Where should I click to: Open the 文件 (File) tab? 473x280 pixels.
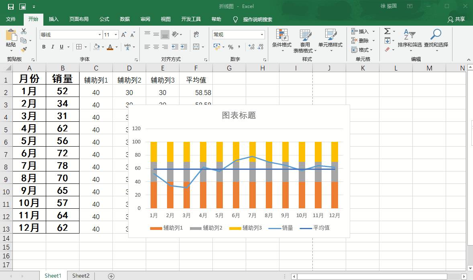[x=11, y=19]
